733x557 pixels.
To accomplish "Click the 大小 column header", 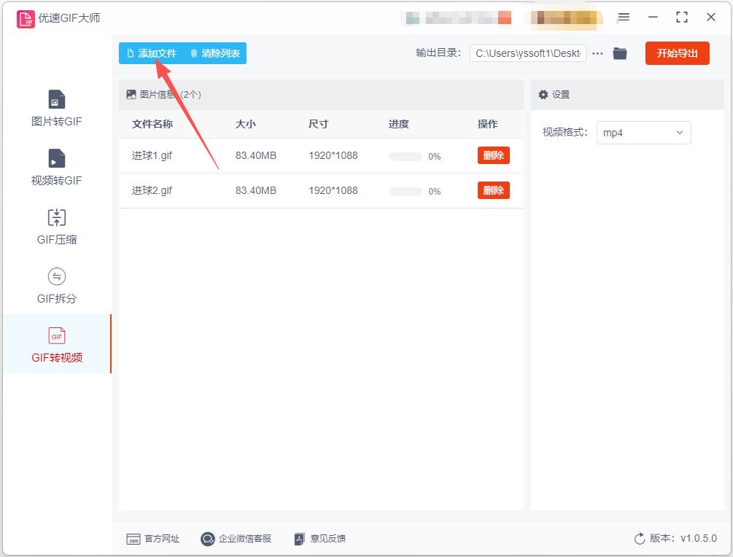I will click(x=245, y=124).
